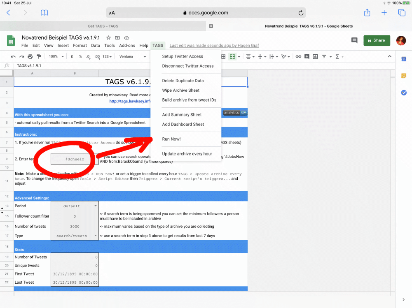Open Safari bookmarks book icon
This screenshot has width=412, height=308.
pyautogui.click(x=44, y=13)
